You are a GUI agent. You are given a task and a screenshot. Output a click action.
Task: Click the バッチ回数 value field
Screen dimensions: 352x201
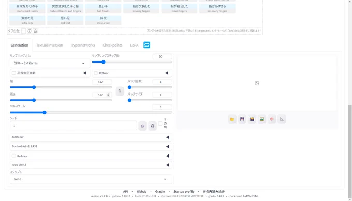coord(162,82)
